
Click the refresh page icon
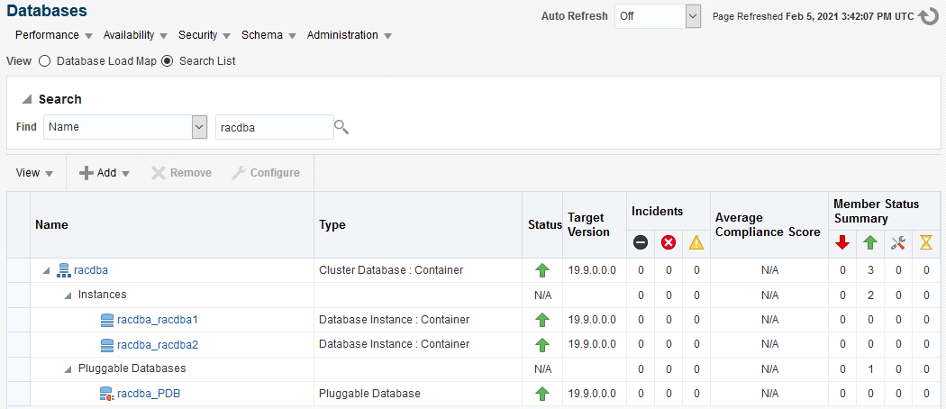[x=929, y=17]
